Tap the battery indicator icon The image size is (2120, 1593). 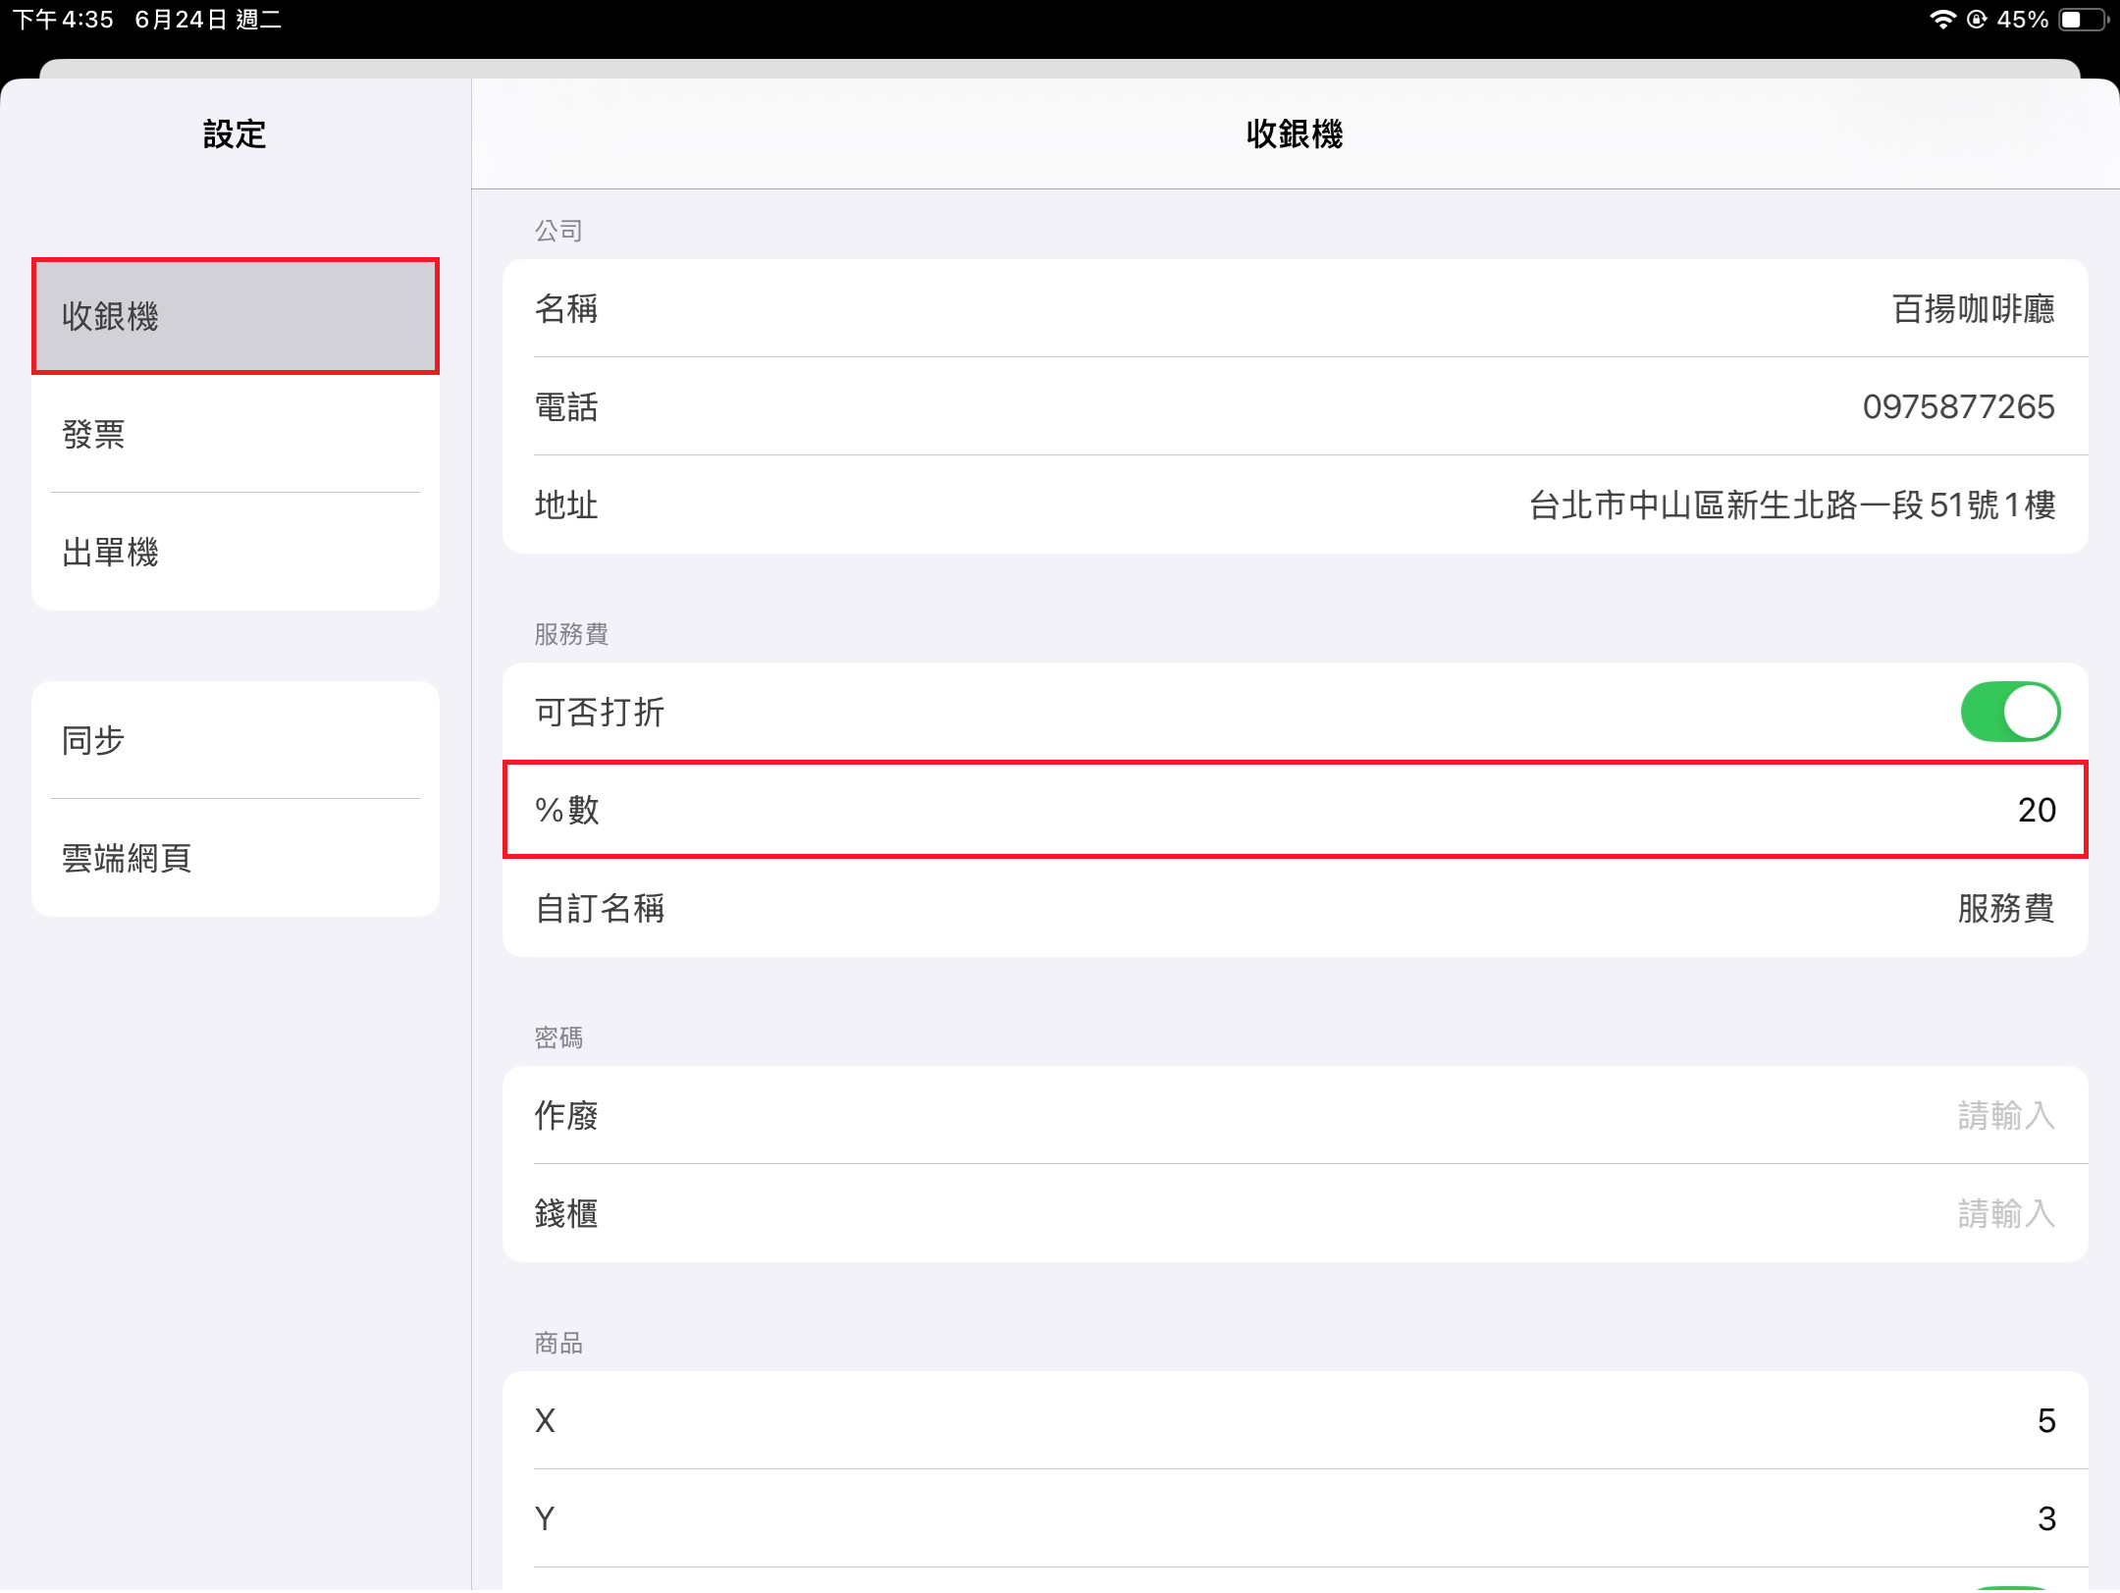click(x=2083, y=20)
